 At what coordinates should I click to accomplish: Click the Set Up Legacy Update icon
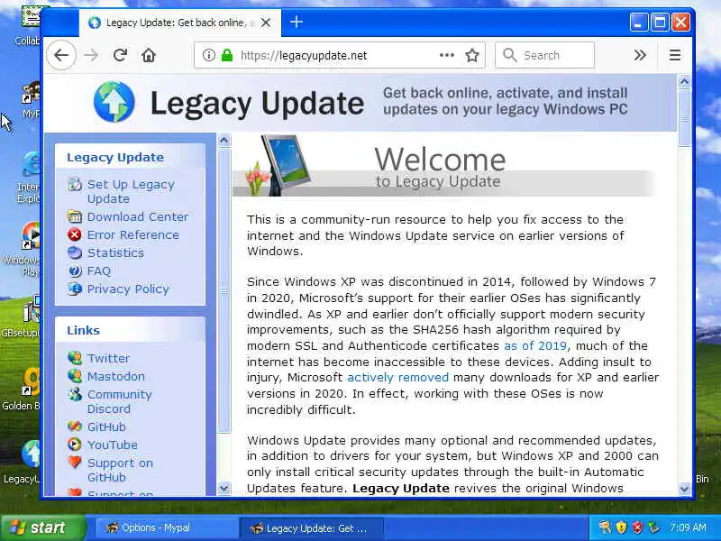pos(75,184)
